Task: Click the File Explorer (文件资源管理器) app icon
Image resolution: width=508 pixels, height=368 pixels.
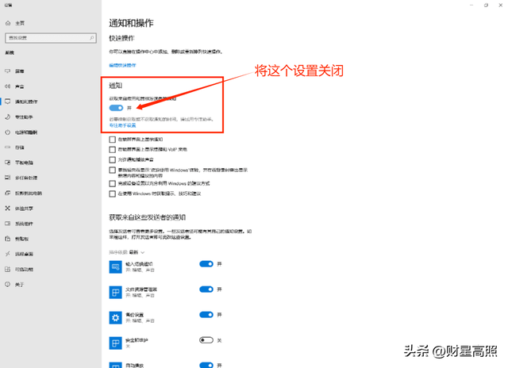Action: click(116, 291)
